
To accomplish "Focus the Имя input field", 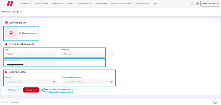I will click(31, 54).
